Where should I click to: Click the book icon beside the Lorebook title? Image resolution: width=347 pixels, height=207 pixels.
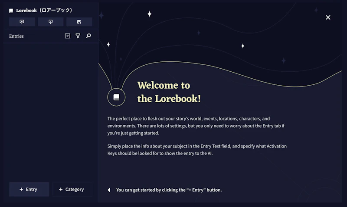point(11,10)
